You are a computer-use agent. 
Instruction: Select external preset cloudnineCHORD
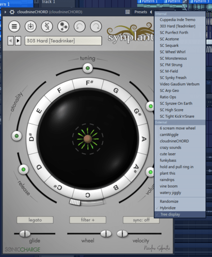(180, 141)
